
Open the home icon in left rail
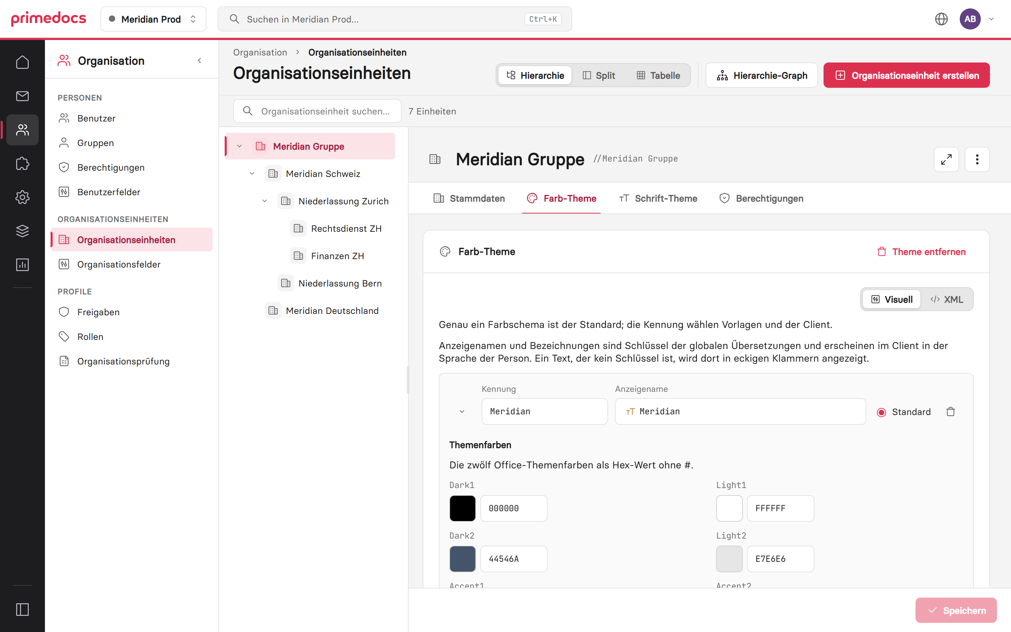pyautogui.click(x=22, y=62)
